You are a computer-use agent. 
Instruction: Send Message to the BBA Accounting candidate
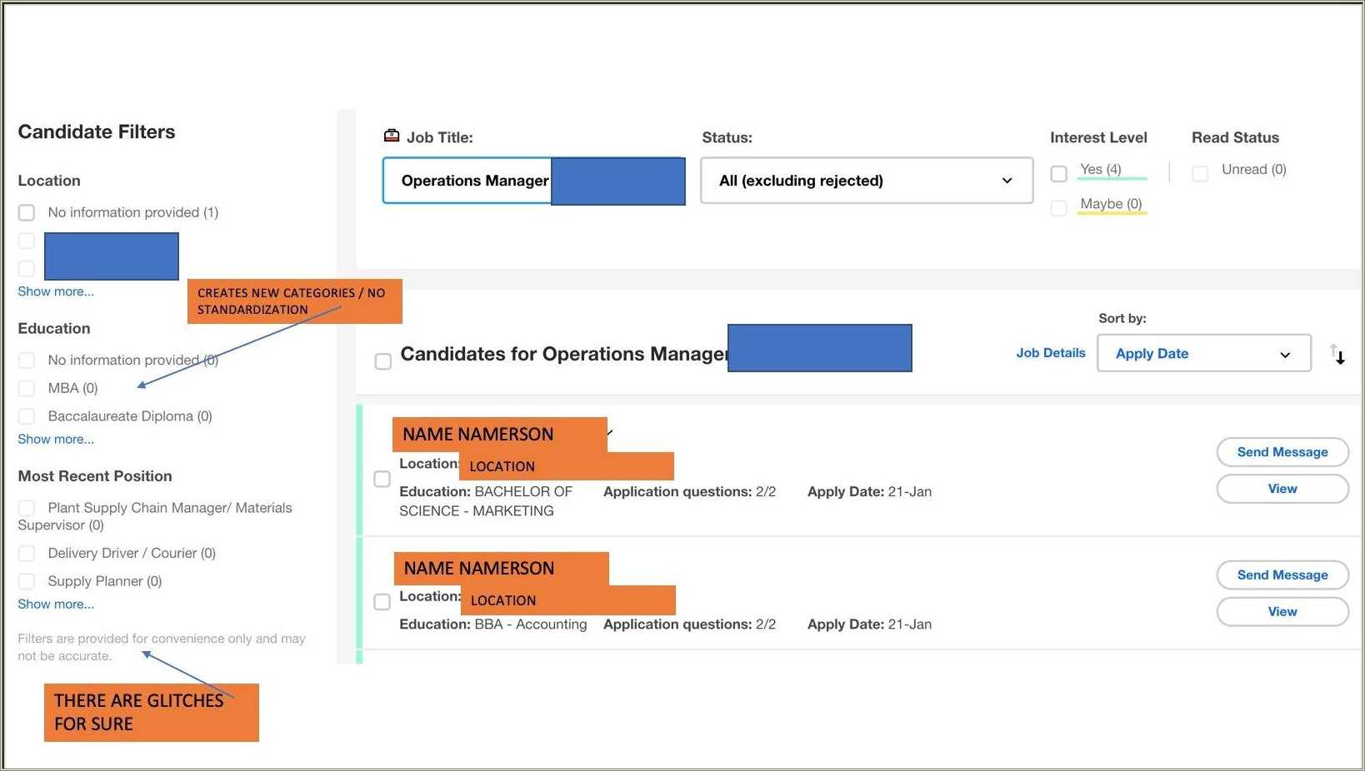click(1282, 575)
